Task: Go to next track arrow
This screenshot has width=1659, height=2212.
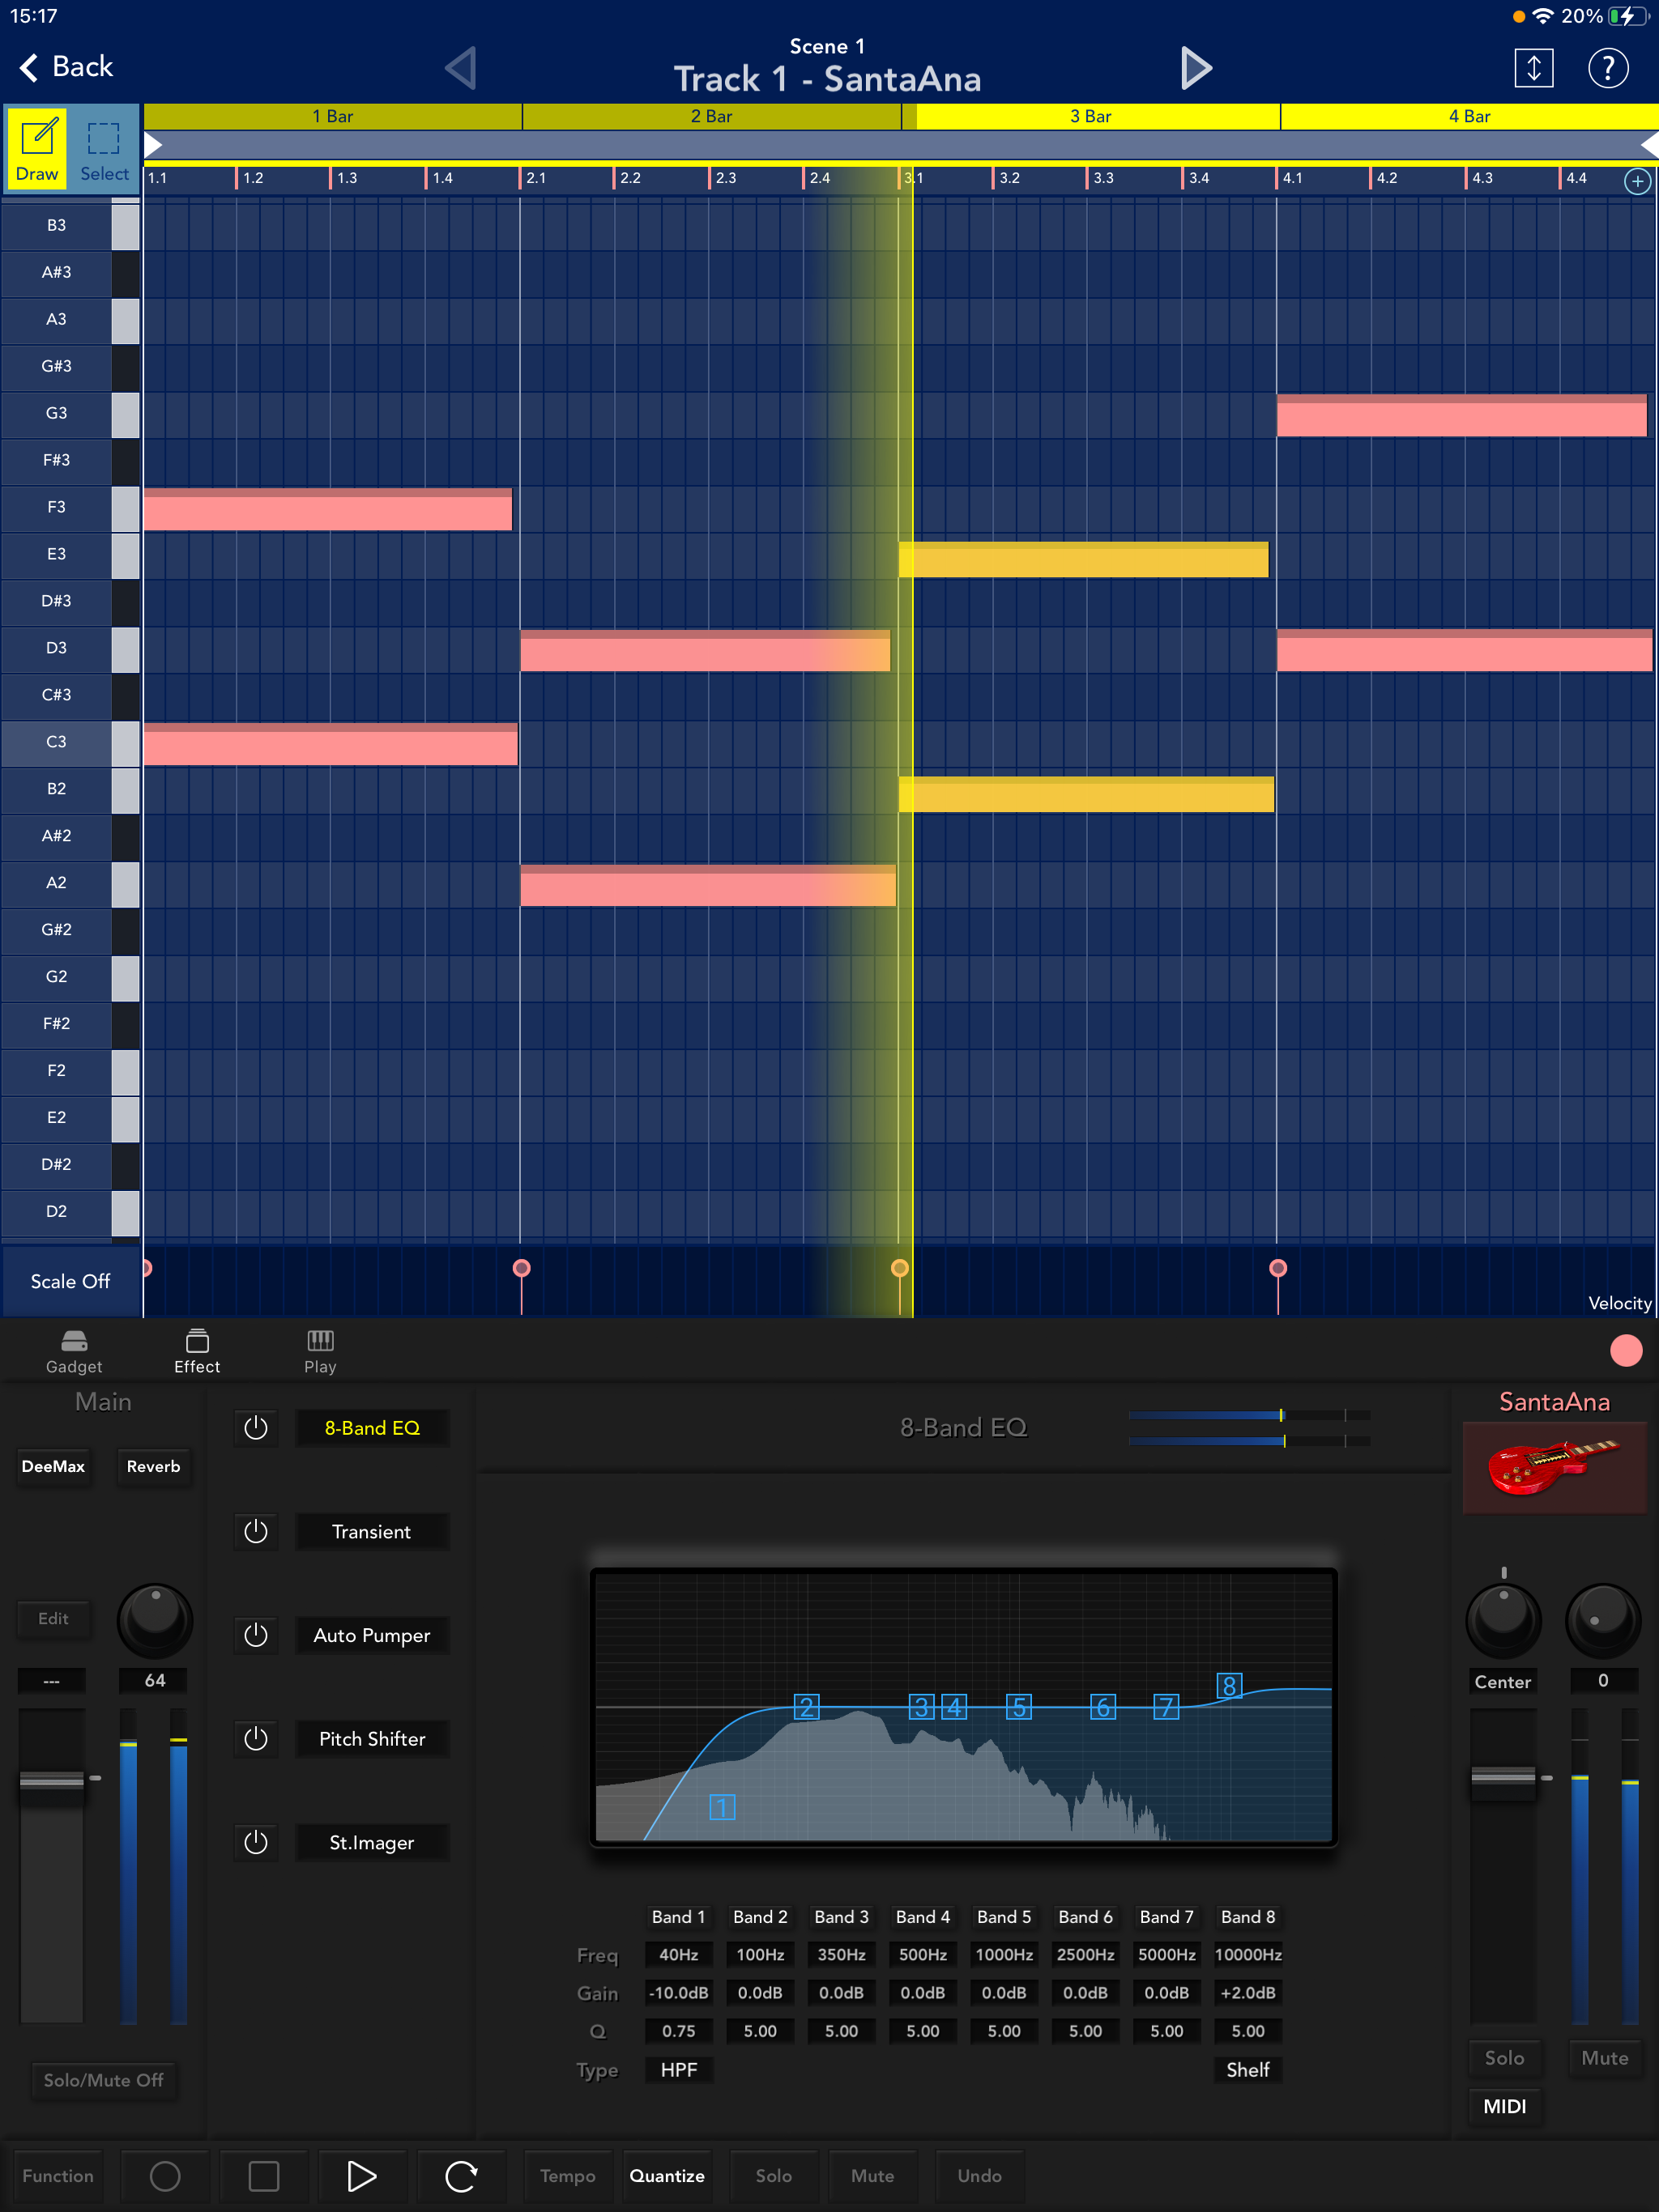Action: [1196, 69]
